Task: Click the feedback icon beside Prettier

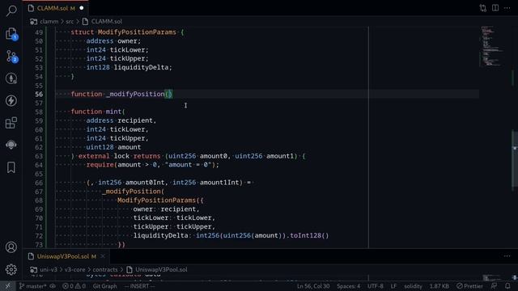Action: click(494, 286)
